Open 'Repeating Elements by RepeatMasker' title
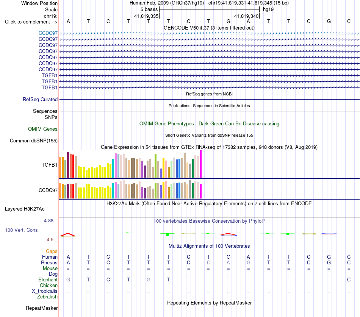 209,303
